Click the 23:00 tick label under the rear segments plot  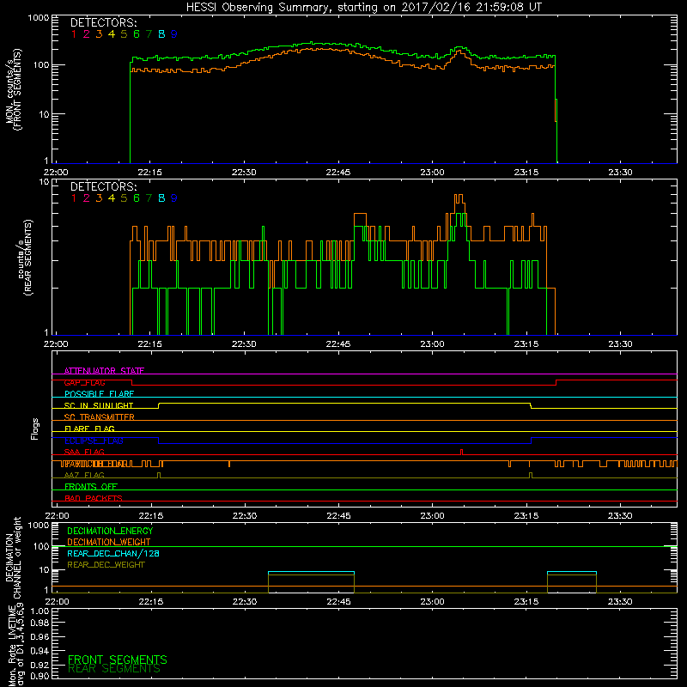click(x=433, y=344)
